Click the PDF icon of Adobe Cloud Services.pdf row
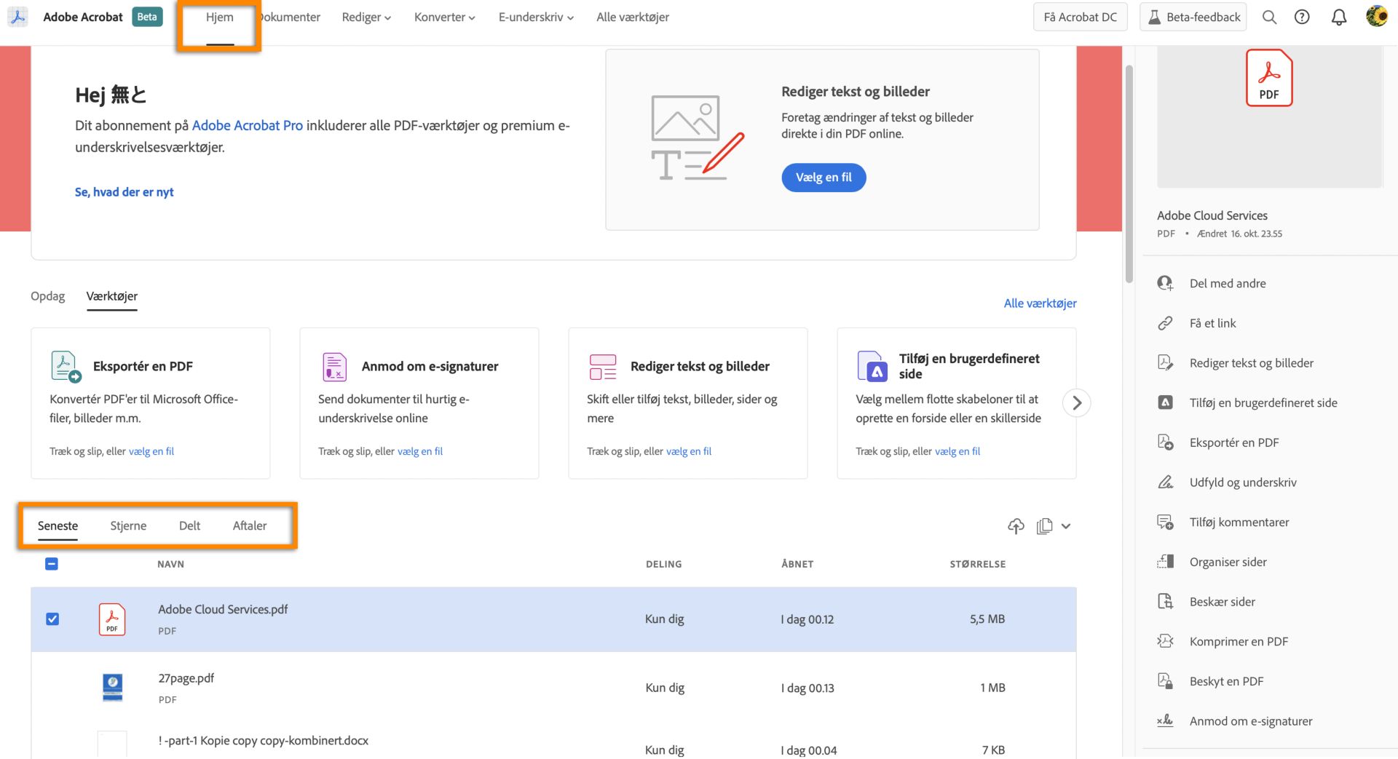1398x759 pixels. click(112, 619)
